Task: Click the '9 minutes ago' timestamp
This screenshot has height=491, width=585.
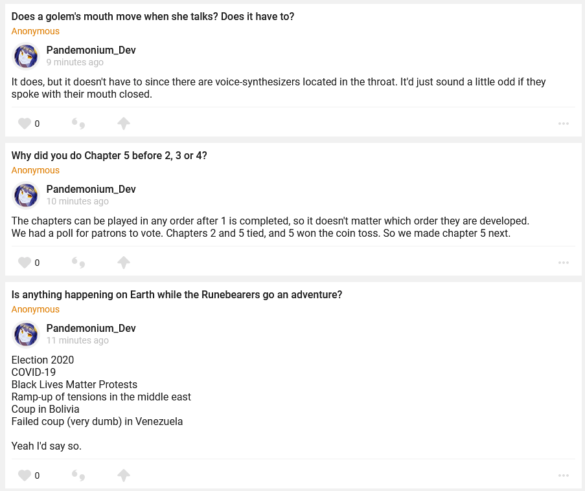Action: point(75,63)
